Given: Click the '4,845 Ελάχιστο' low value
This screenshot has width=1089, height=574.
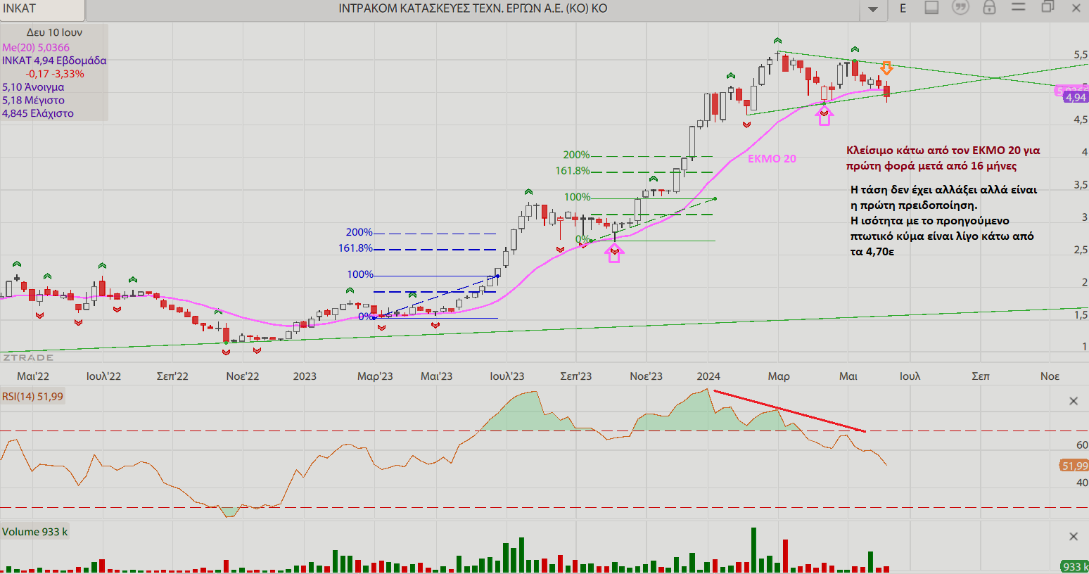Looking at the screenshot, I should point(37,113).
